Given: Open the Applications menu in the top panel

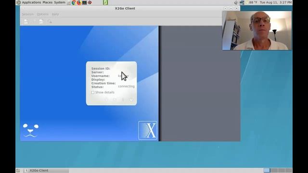Looking at the screenshot, I should tap(31, 2).
